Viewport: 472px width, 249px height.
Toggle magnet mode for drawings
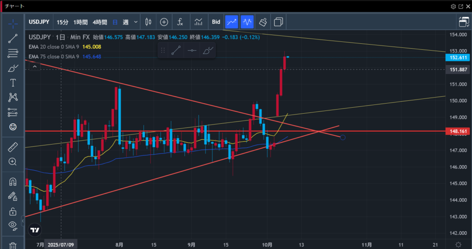[13, 181]
